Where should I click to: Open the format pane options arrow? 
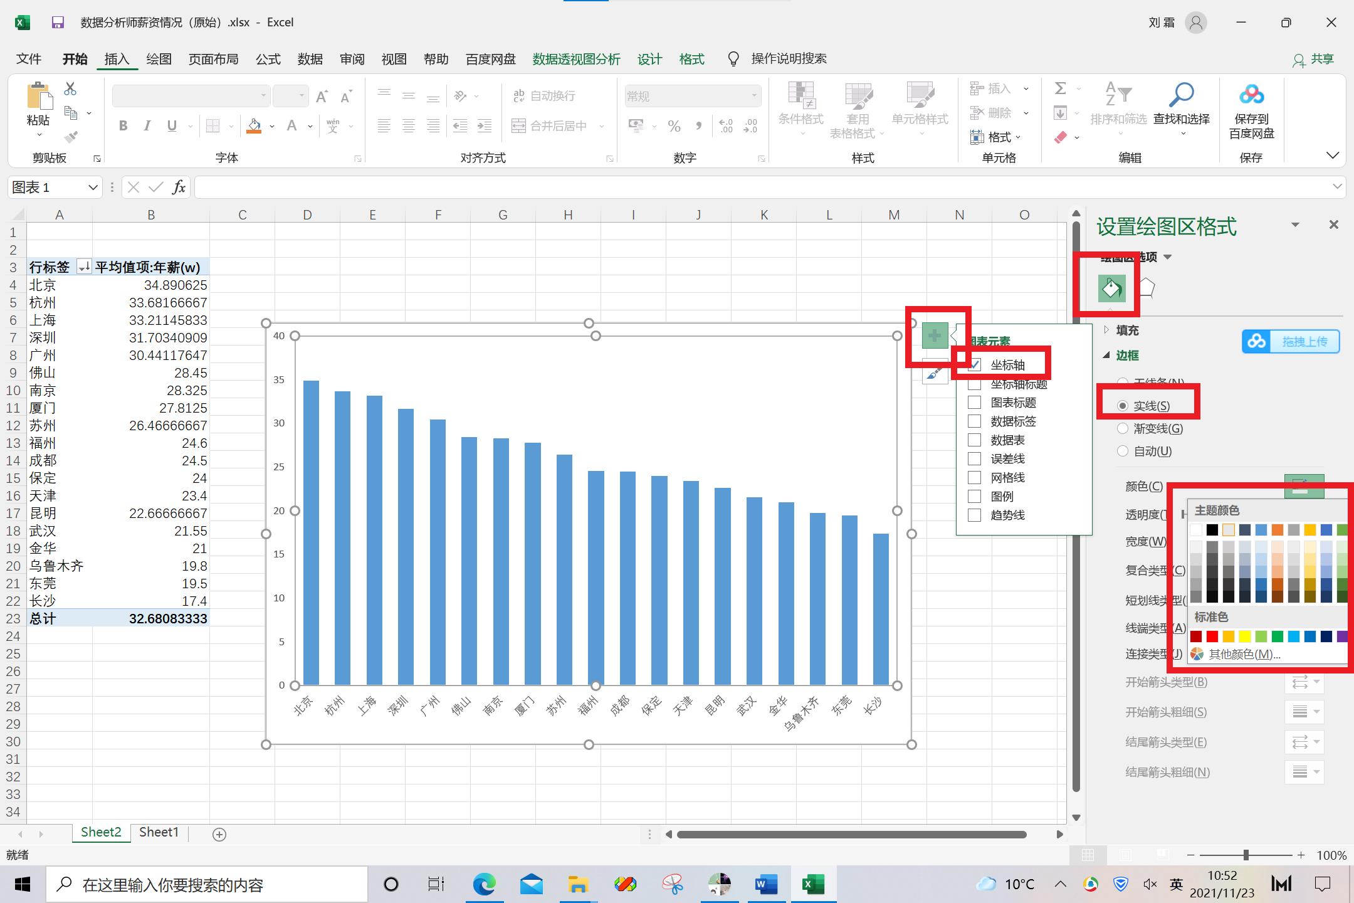click(x=1295, y=225)
